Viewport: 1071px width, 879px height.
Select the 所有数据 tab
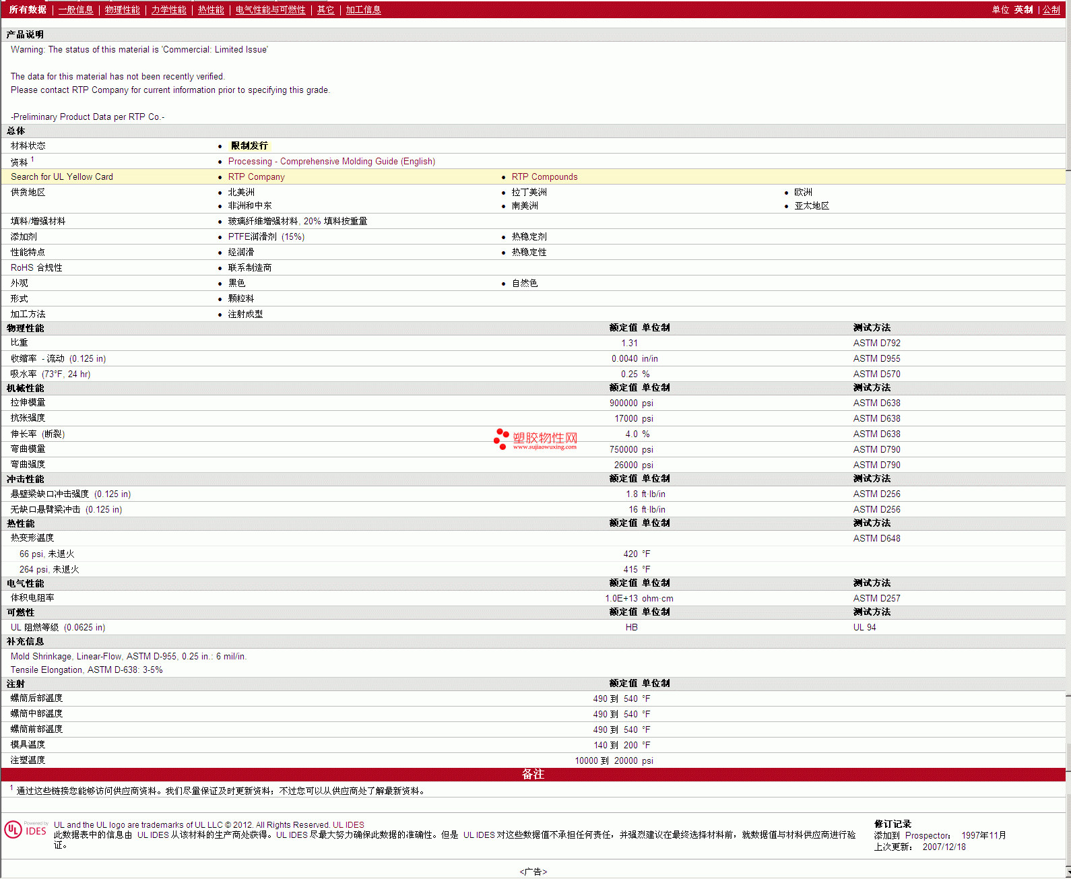tap(28, 9)
